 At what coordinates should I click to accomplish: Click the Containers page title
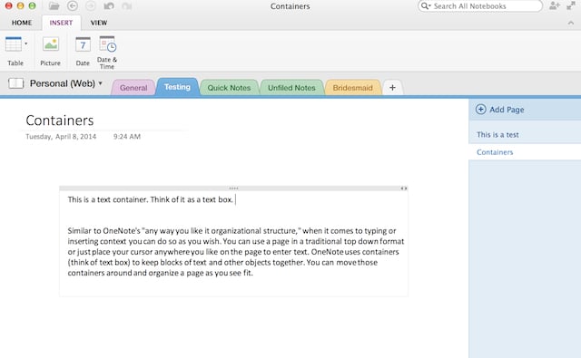coord(60,121)
